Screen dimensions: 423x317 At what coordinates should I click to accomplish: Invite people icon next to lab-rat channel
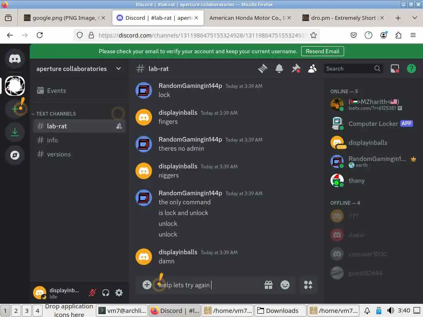(119, 126)
